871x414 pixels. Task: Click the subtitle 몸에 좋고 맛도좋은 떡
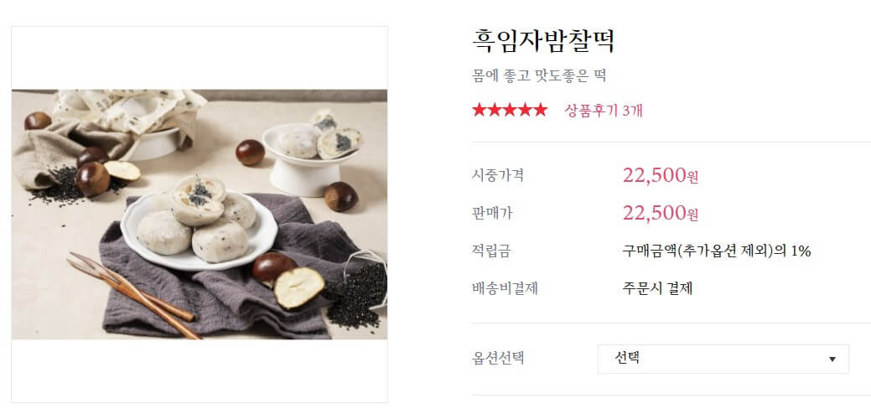click(539, 76)
